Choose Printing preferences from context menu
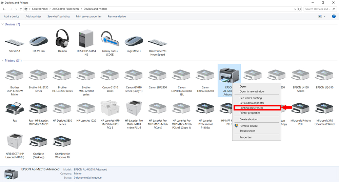Screen dimensions: 339x182 point(251,108)
